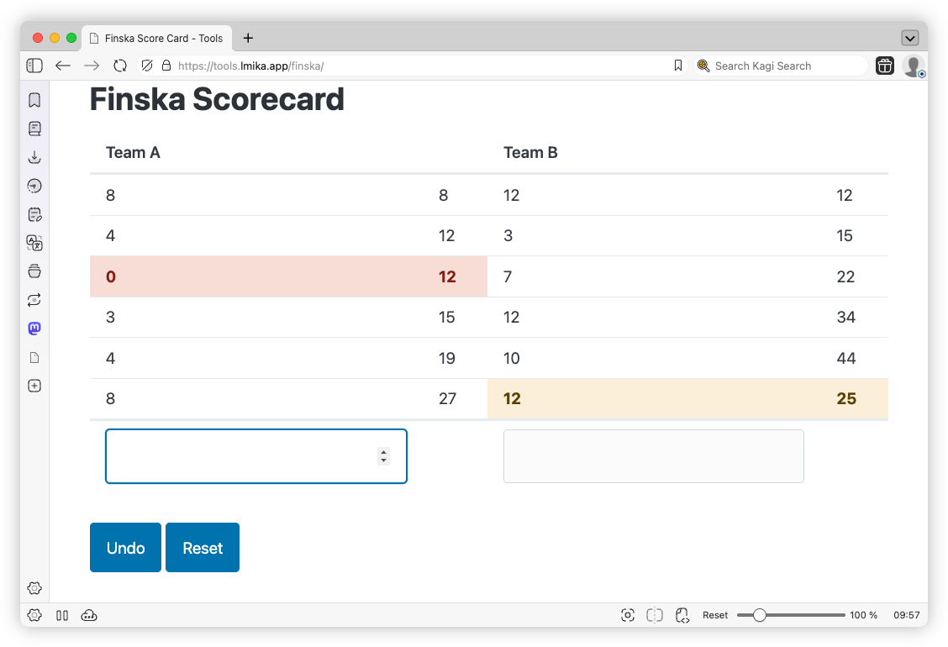
Task: Open the sync arrows icon in the sidebar
Action: [34, 299]
